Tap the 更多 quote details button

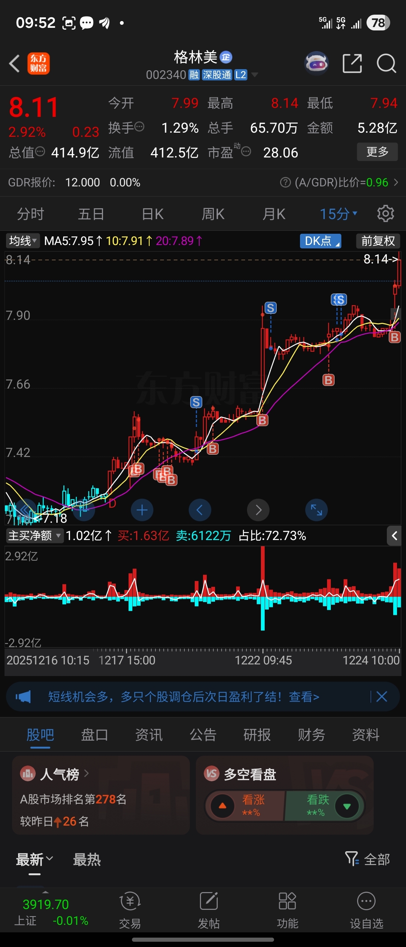point(377,152)
